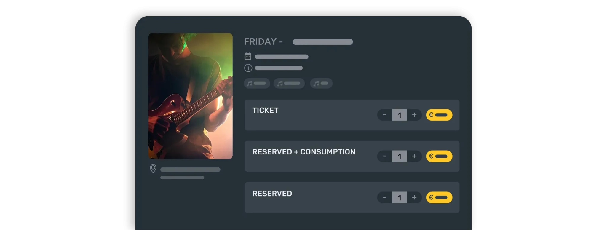
Task: Select the third music genre tag
Action: 321,83
